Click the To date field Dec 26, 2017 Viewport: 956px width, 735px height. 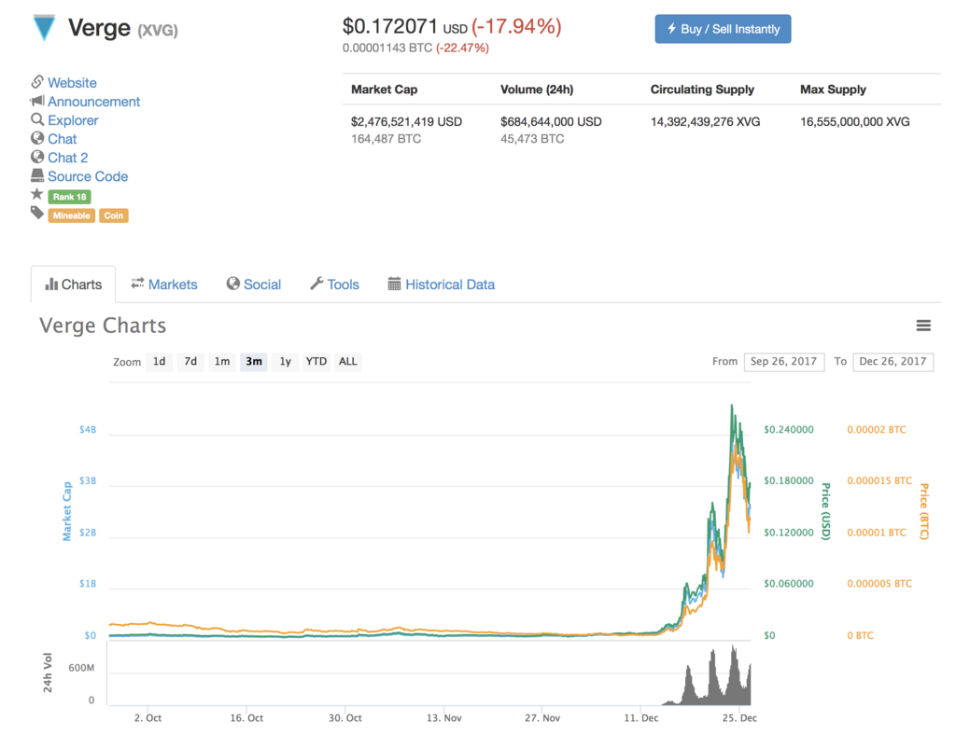(893, 362)
